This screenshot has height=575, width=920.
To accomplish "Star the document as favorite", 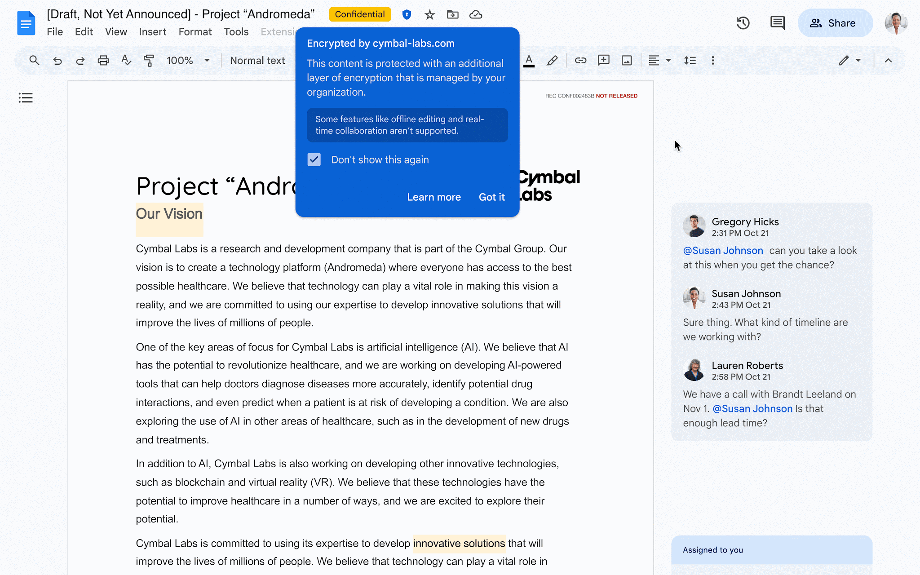I will click(x=429, y=14).
